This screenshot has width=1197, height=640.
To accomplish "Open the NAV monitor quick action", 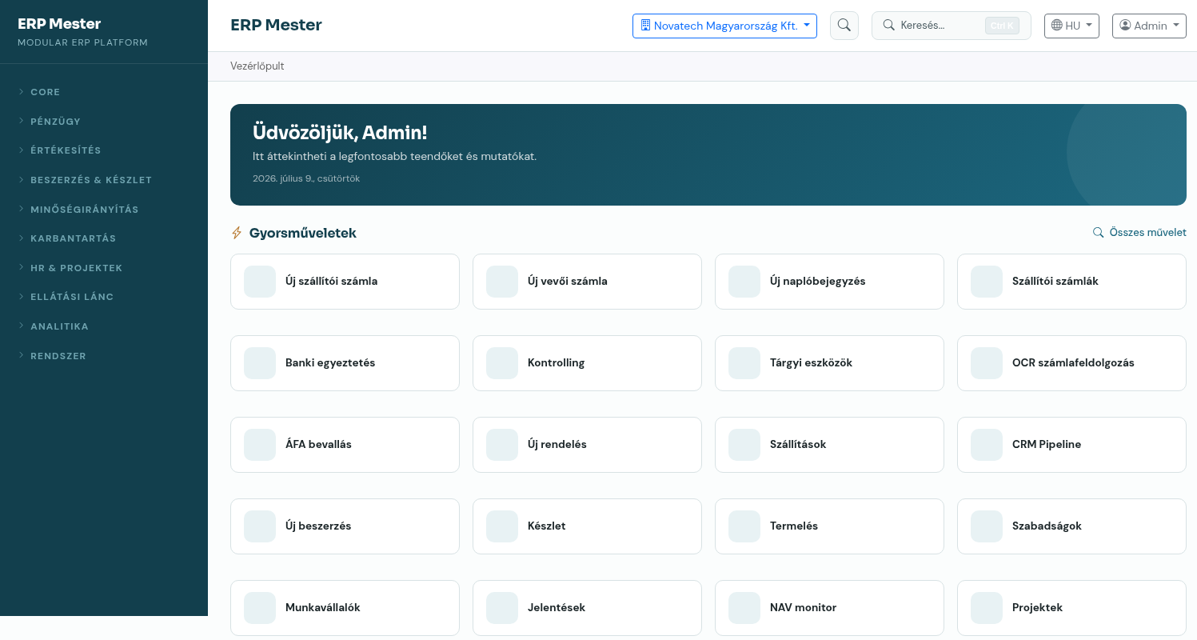I will [x=829, y=608].
